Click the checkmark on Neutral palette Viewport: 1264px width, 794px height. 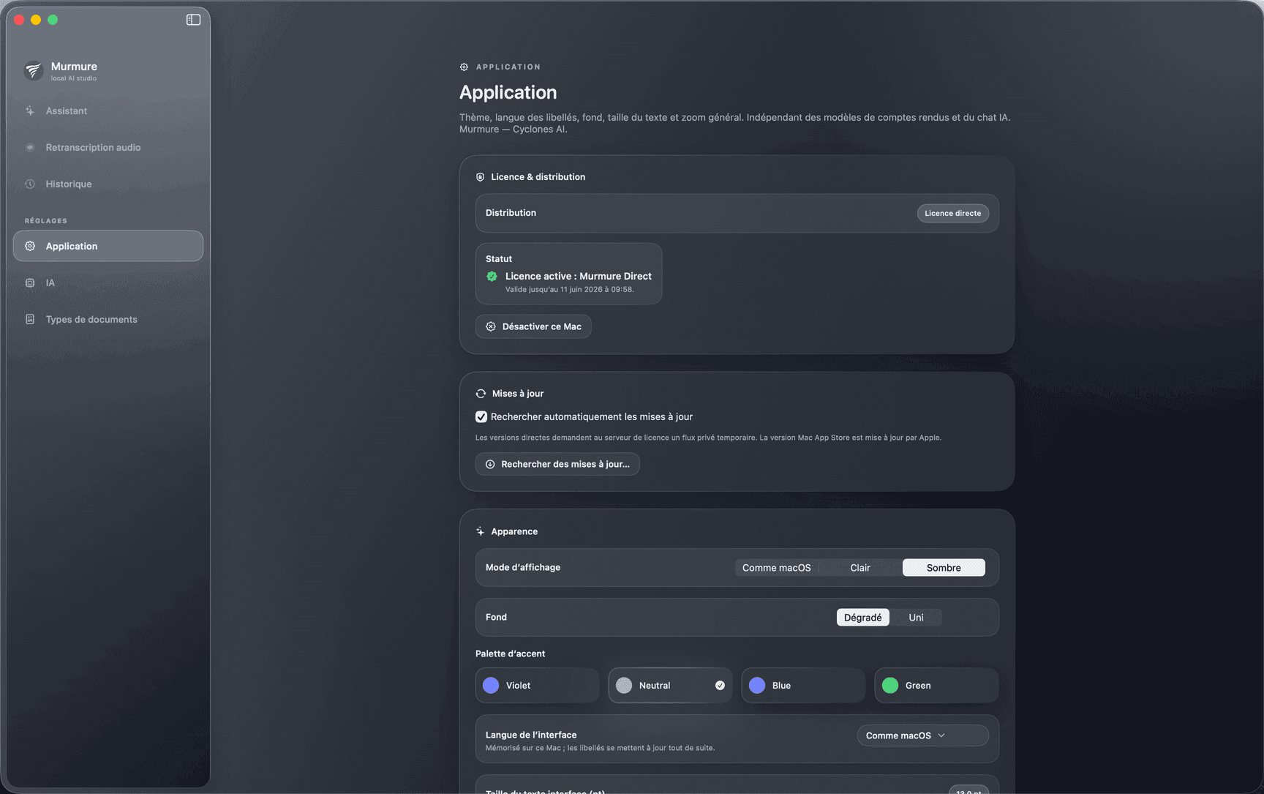point(720,686)
